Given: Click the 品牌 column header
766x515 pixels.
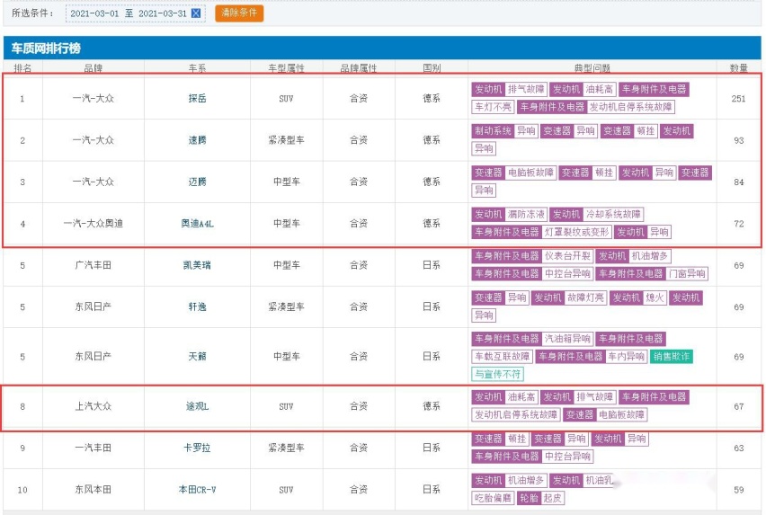Looking at the screenshot, I should click(93, 67).
